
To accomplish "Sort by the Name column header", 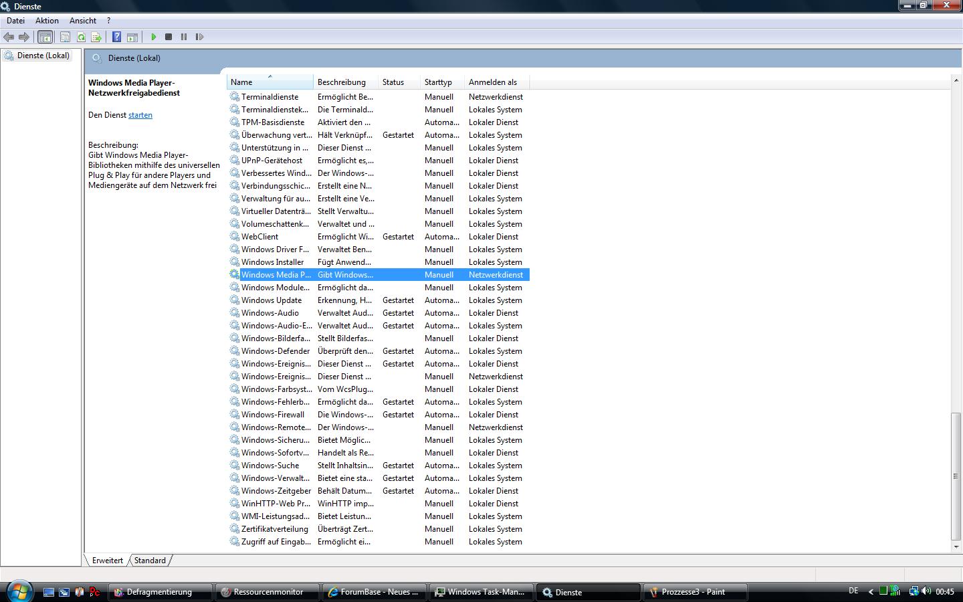I will tap(270, 82).
